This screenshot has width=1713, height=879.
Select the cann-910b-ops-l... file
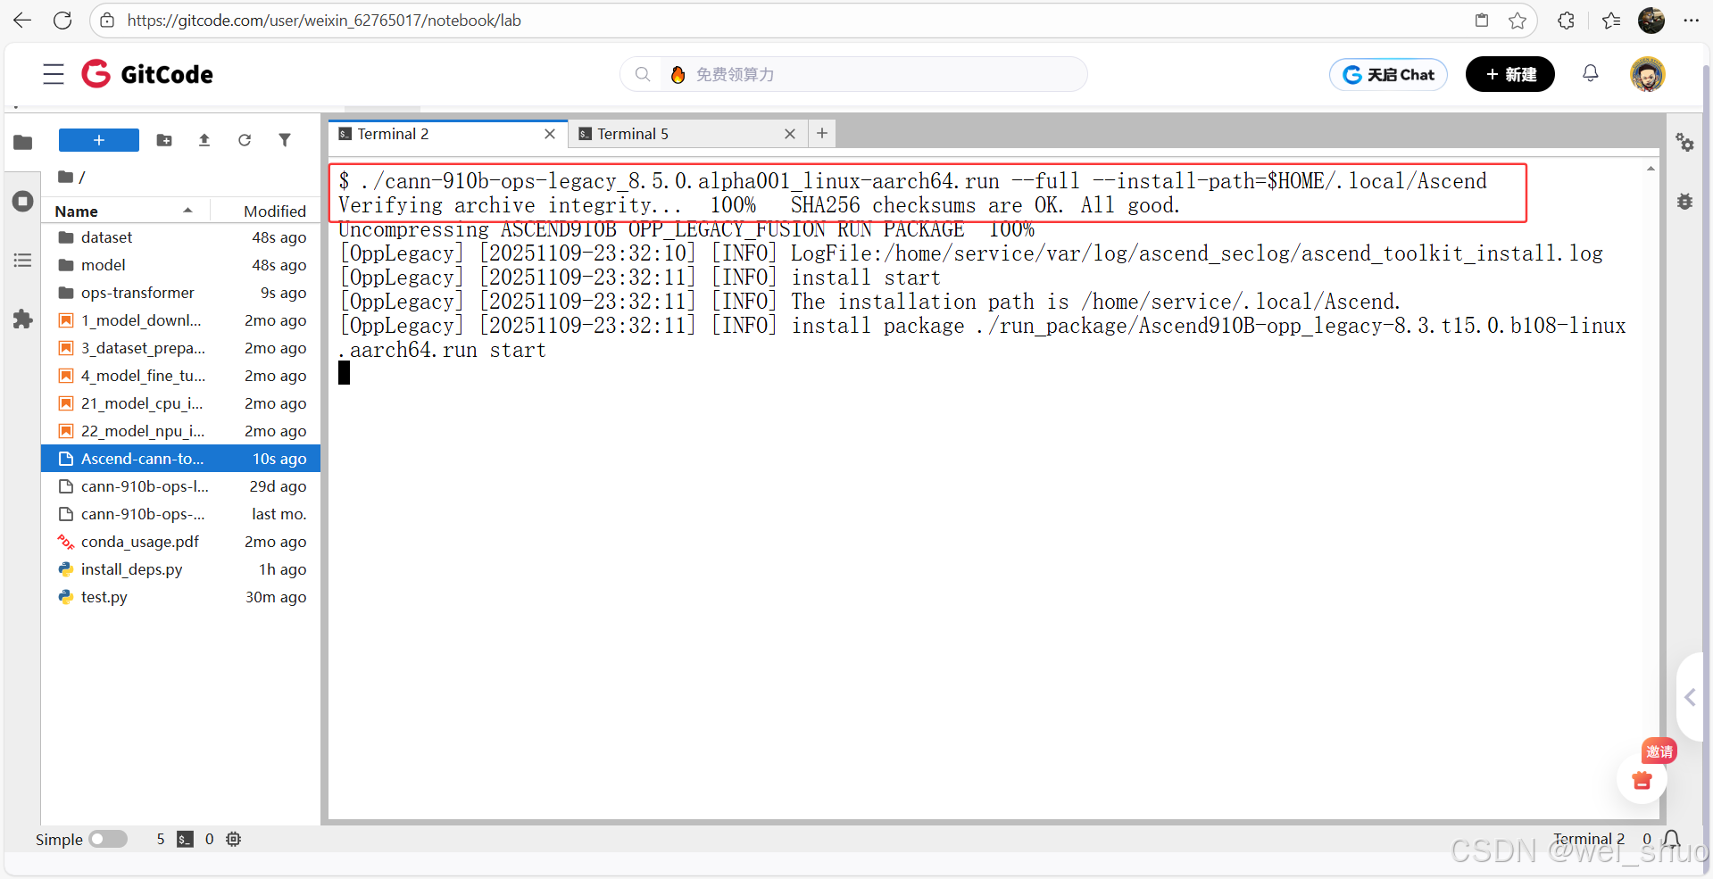click(181, 486)
